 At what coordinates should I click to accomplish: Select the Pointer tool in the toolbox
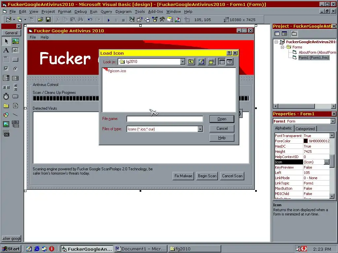click(x=6, y=41)
